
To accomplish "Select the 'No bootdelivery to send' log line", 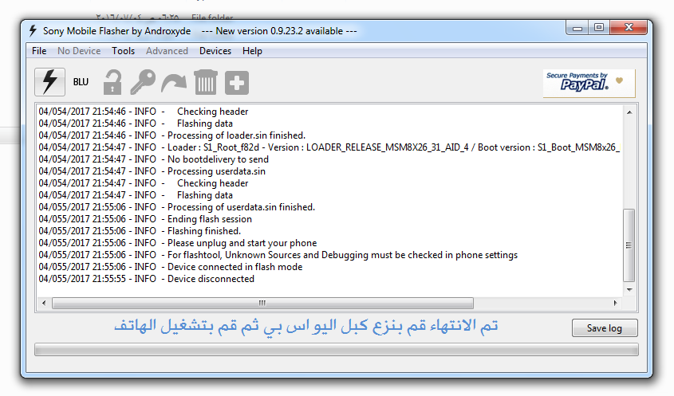I will click(x=153, y=159).
